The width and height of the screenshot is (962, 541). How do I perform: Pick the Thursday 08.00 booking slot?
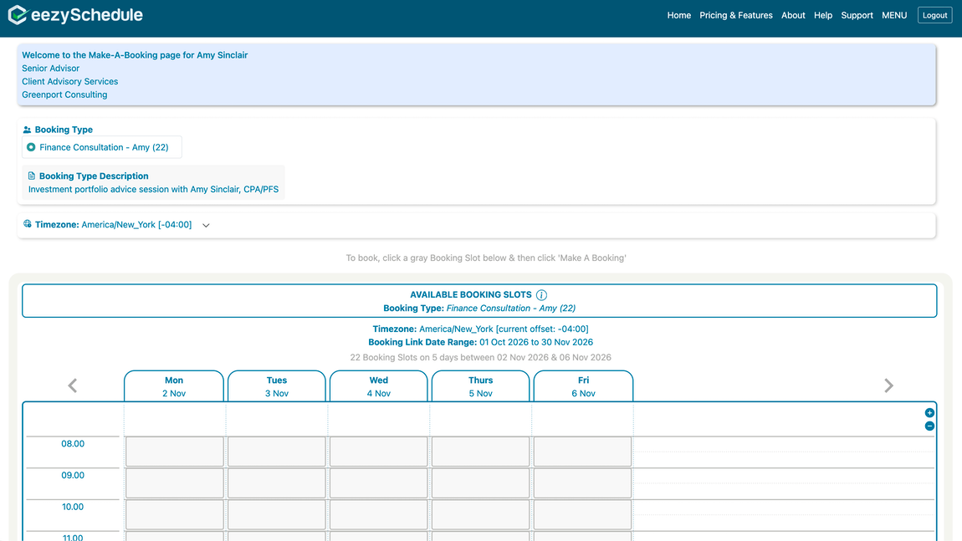(480, 452)
